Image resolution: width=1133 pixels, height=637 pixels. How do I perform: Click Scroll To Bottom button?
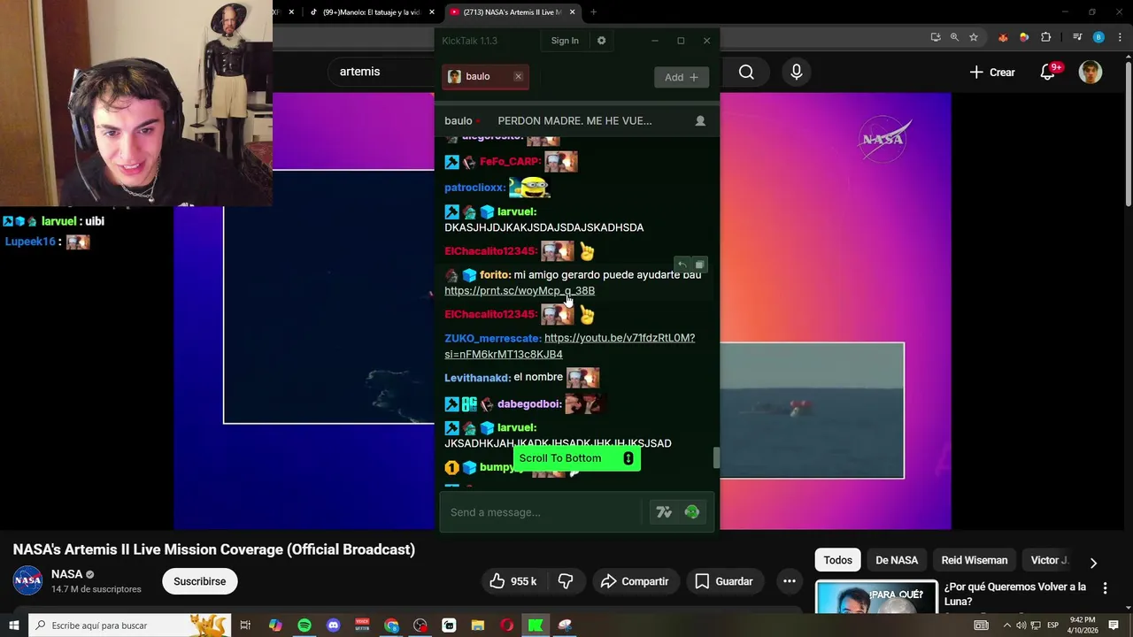pyautogui.click(x=576, y=458)
